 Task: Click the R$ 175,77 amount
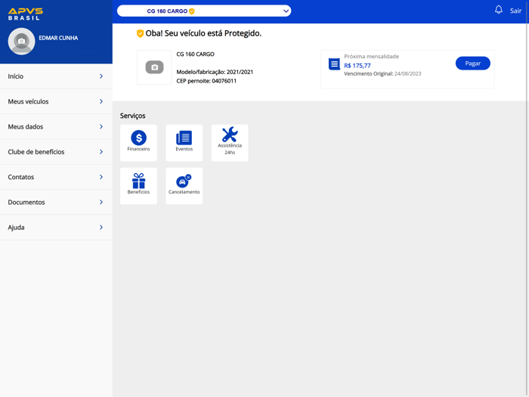pyautogui.click(x=357, y=66)
